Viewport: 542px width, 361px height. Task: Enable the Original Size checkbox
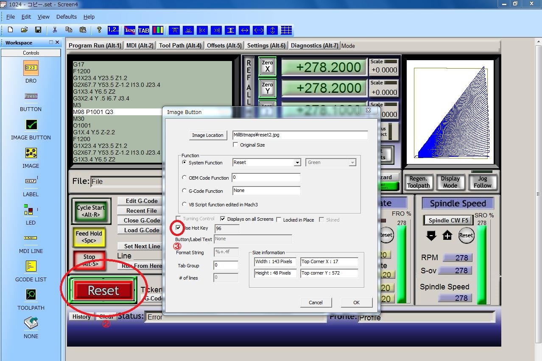point(236,145)
